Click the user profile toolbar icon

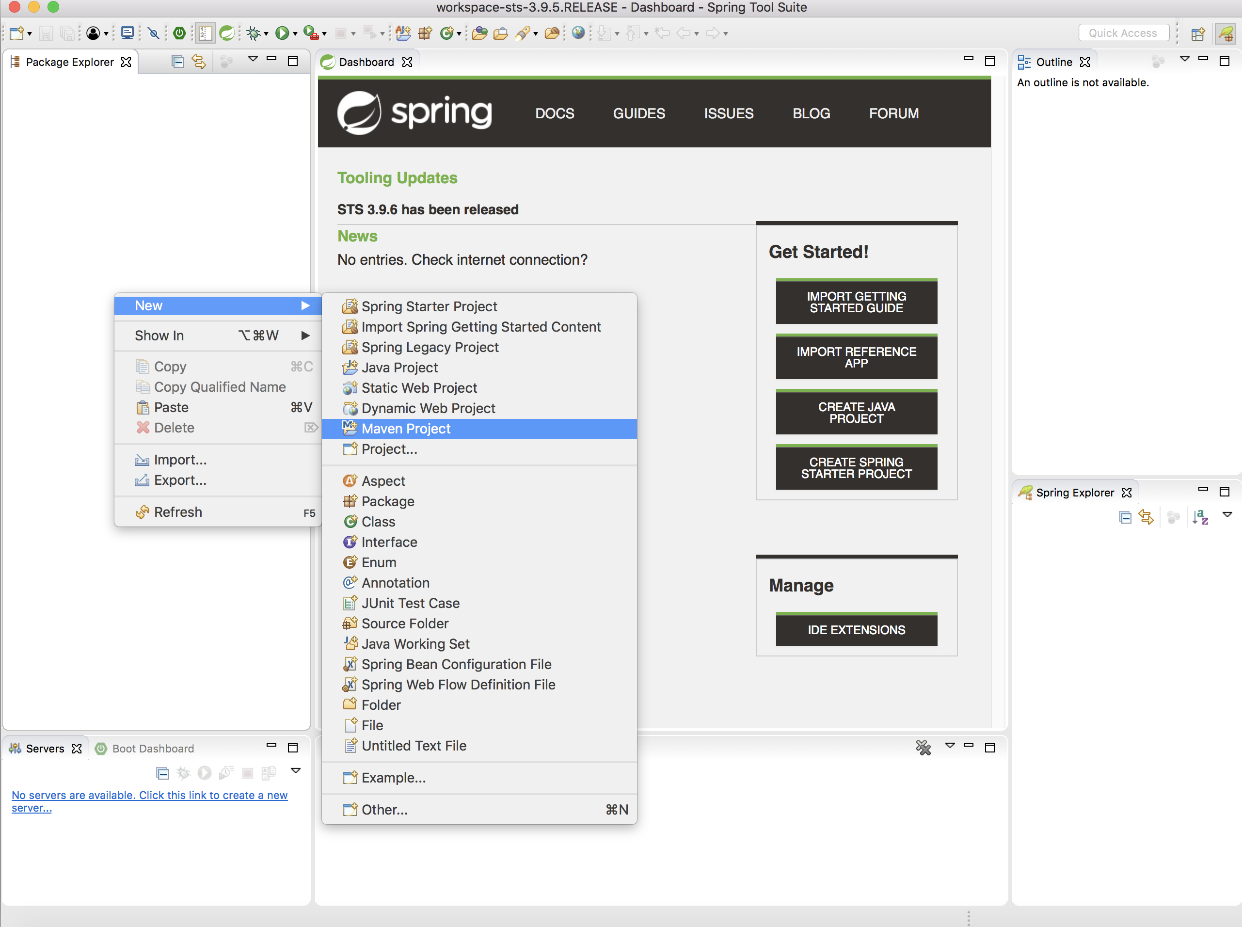[x=93, y=33]
